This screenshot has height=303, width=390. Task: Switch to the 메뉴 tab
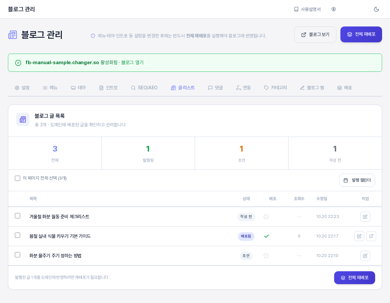50,88
